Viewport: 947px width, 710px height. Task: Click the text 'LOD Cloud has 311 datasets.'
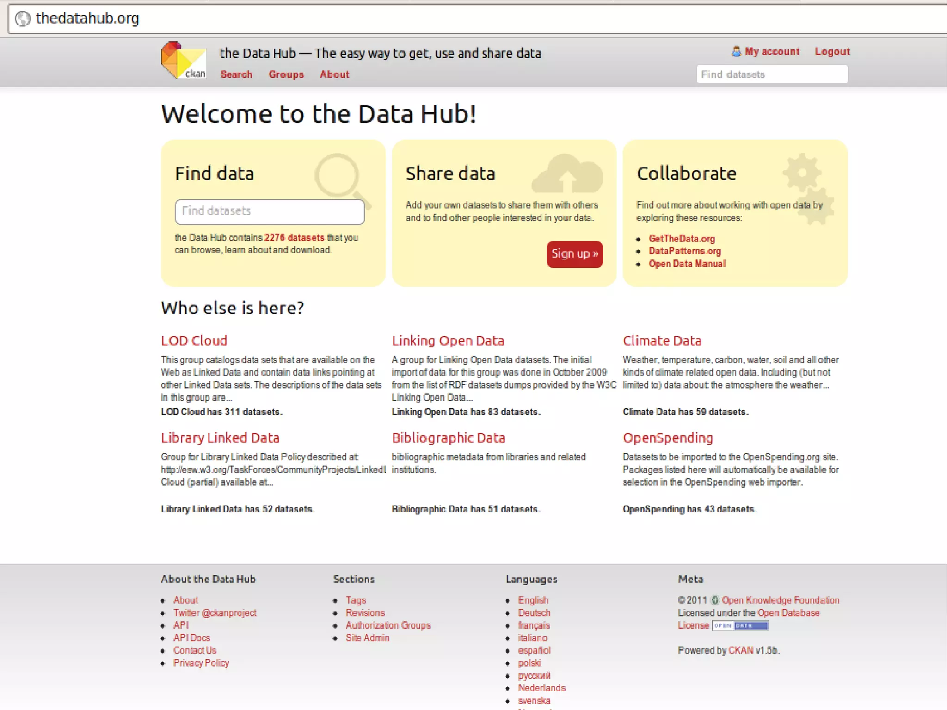[221, 412]
